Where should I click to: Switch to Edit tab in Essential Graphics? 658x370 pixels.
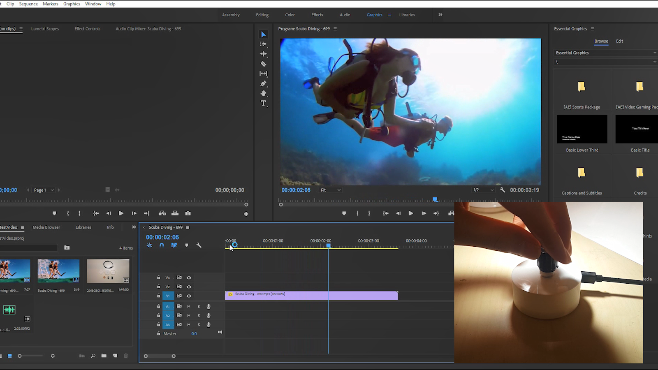tap(619, 41)
